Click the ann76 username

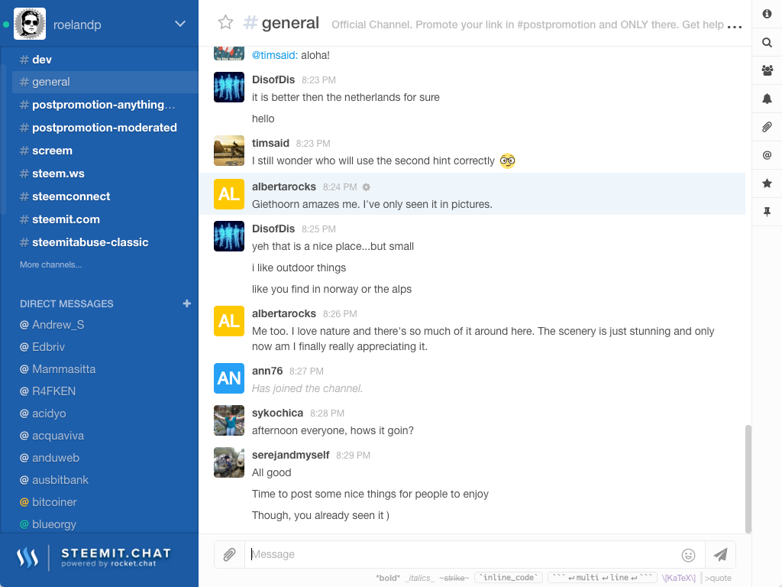[267, 371]
